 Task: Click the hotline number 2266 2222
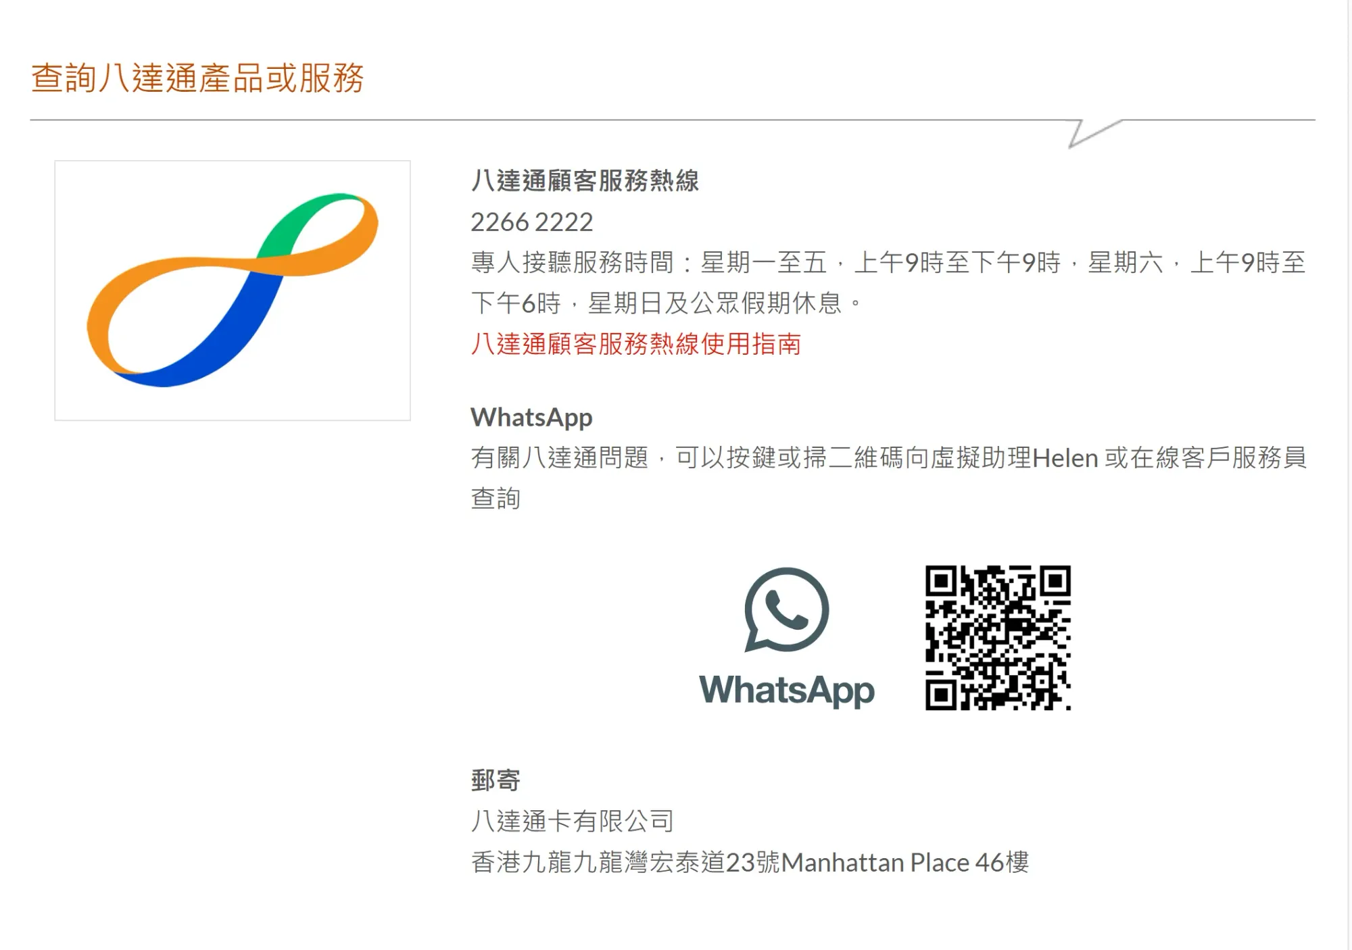(531, 222)
